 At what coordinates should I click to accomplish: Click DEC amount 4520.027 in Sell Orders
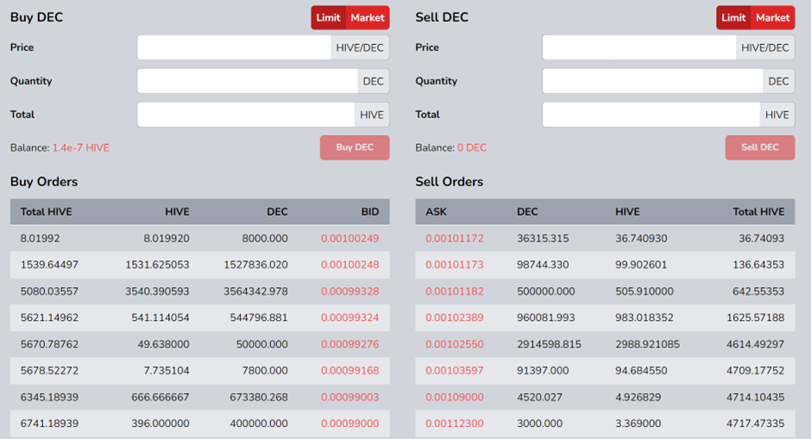539,397
